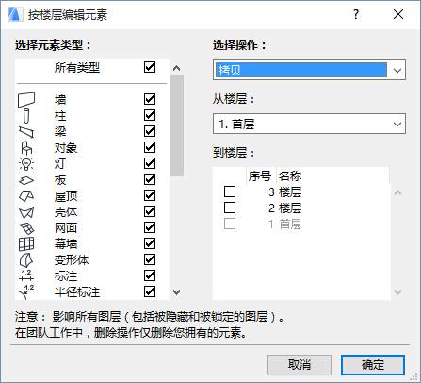Click the Beam (梁) element icon
The width and height of the screenshot is (421, 383).
26,132
